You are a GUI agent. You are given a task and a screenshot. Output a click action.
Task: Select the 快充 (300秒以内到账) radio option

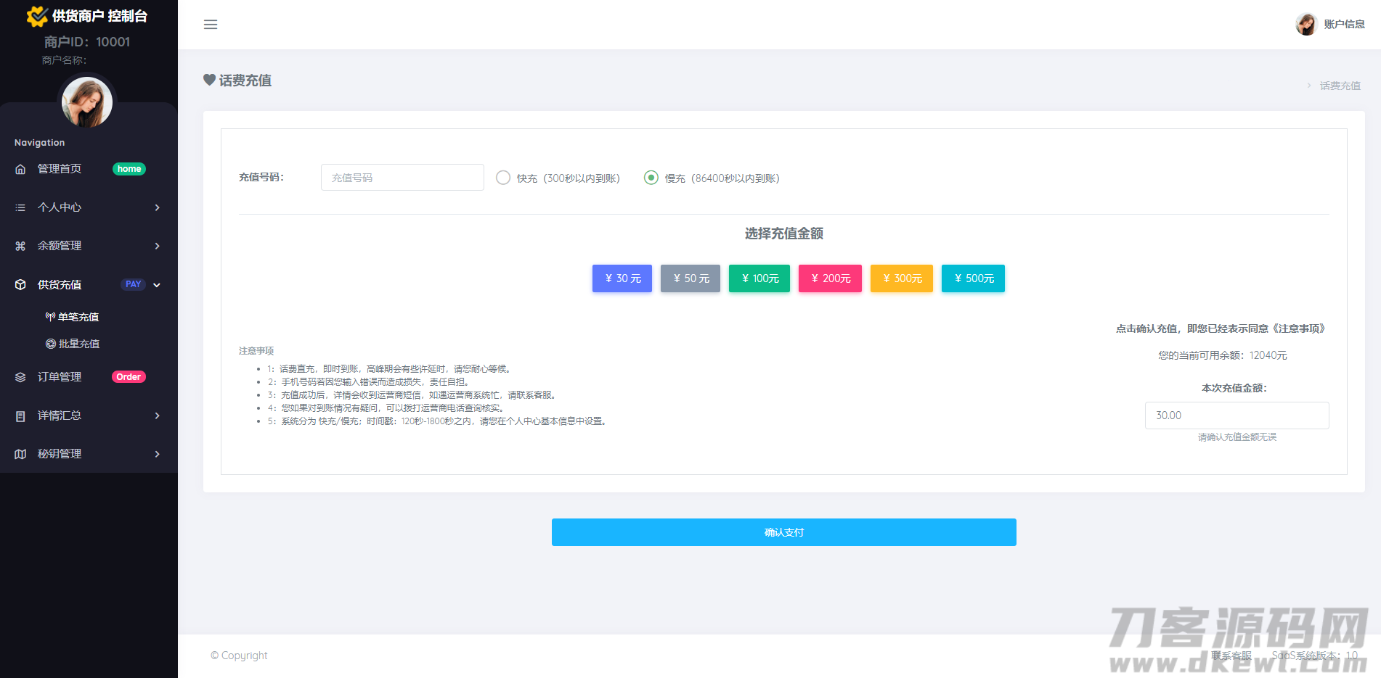(x=503, y=178)
